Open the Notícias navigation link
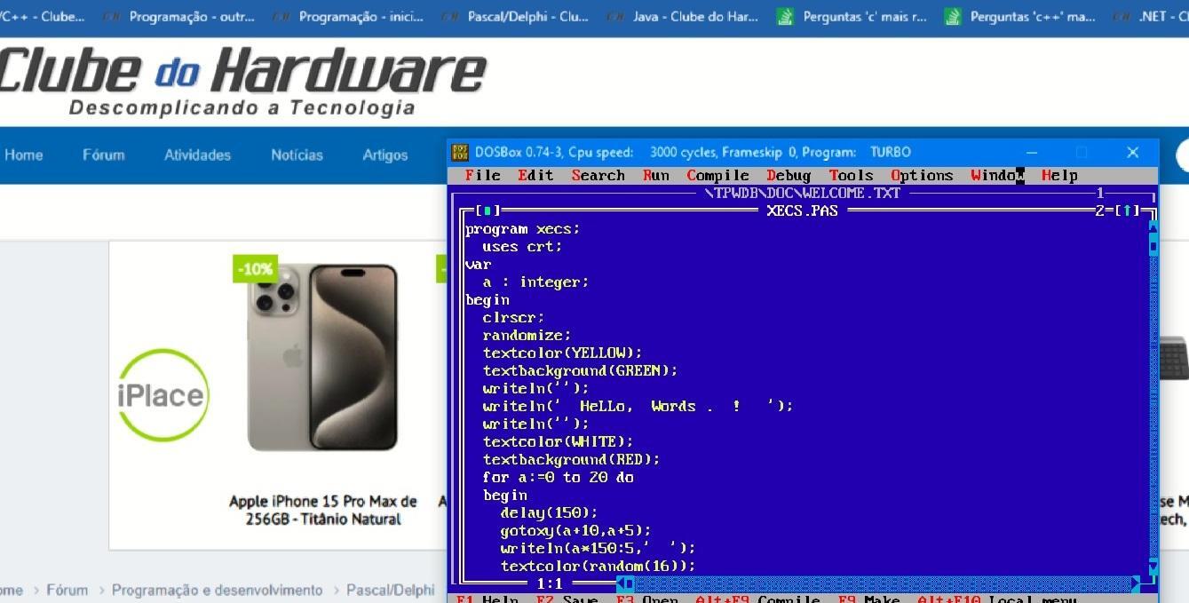The image size is (1189, 603). (x=297, y=155)
